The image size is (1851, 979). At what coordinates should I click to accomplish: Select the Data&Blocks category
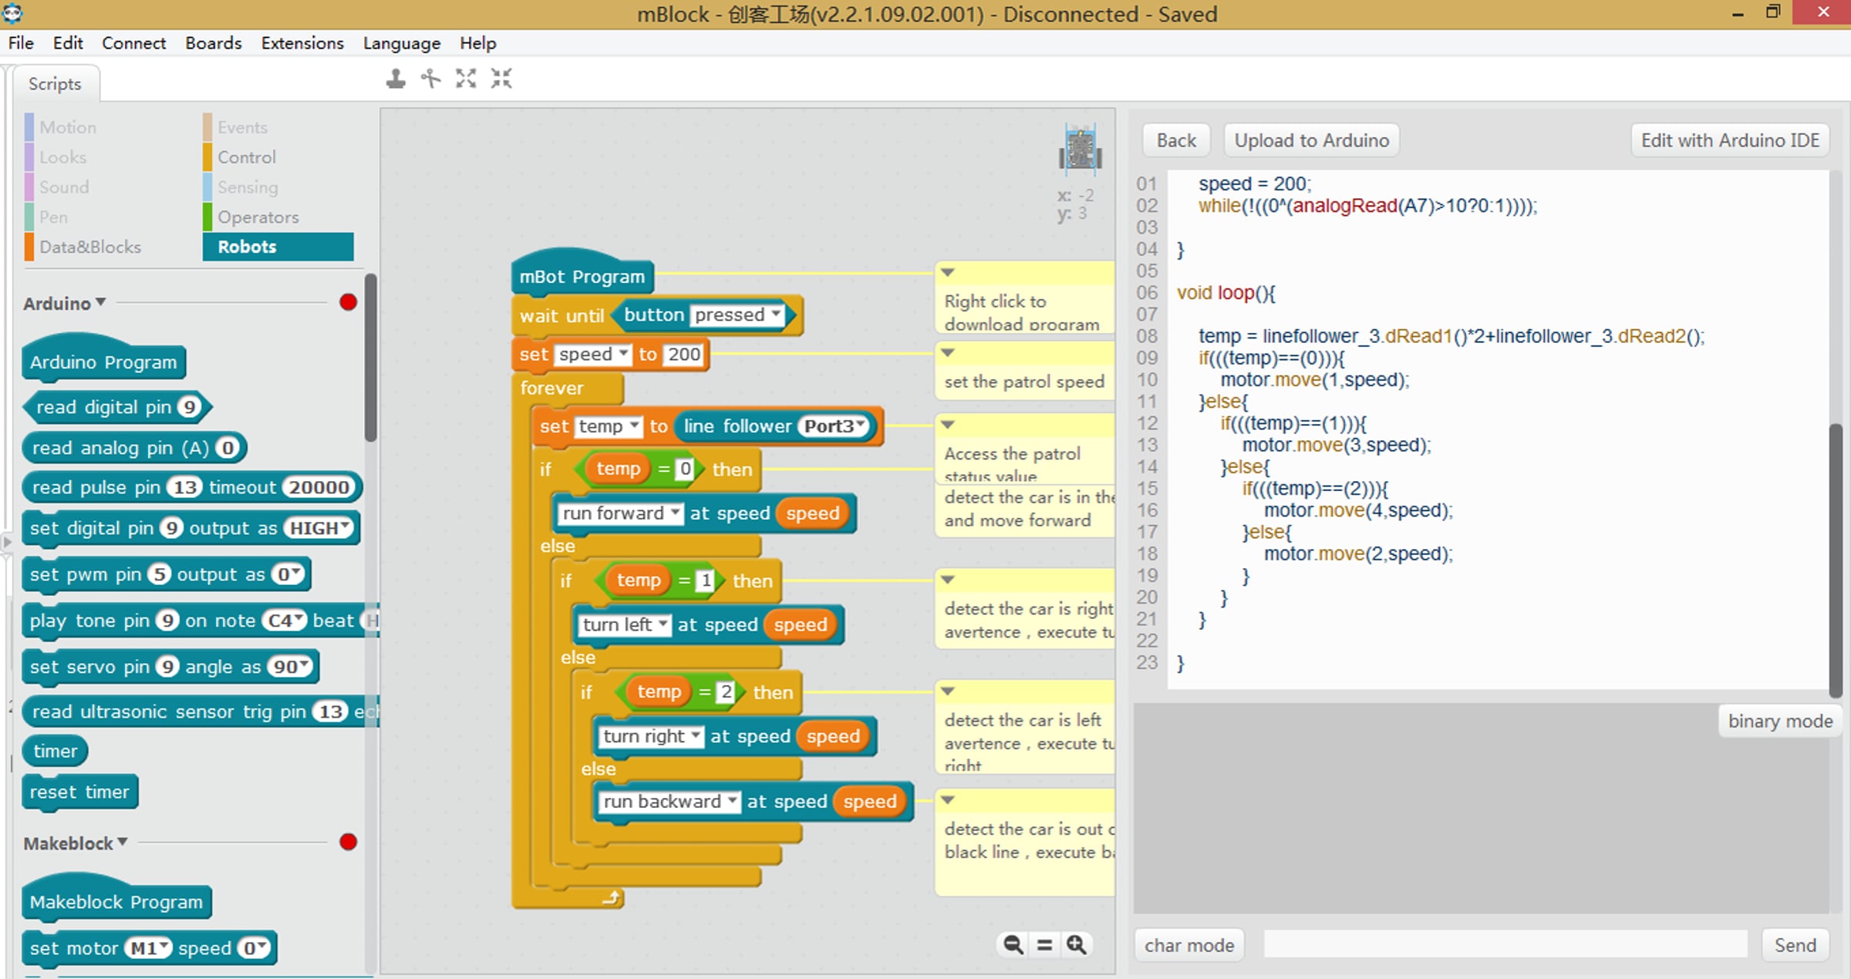click(90, 247)
